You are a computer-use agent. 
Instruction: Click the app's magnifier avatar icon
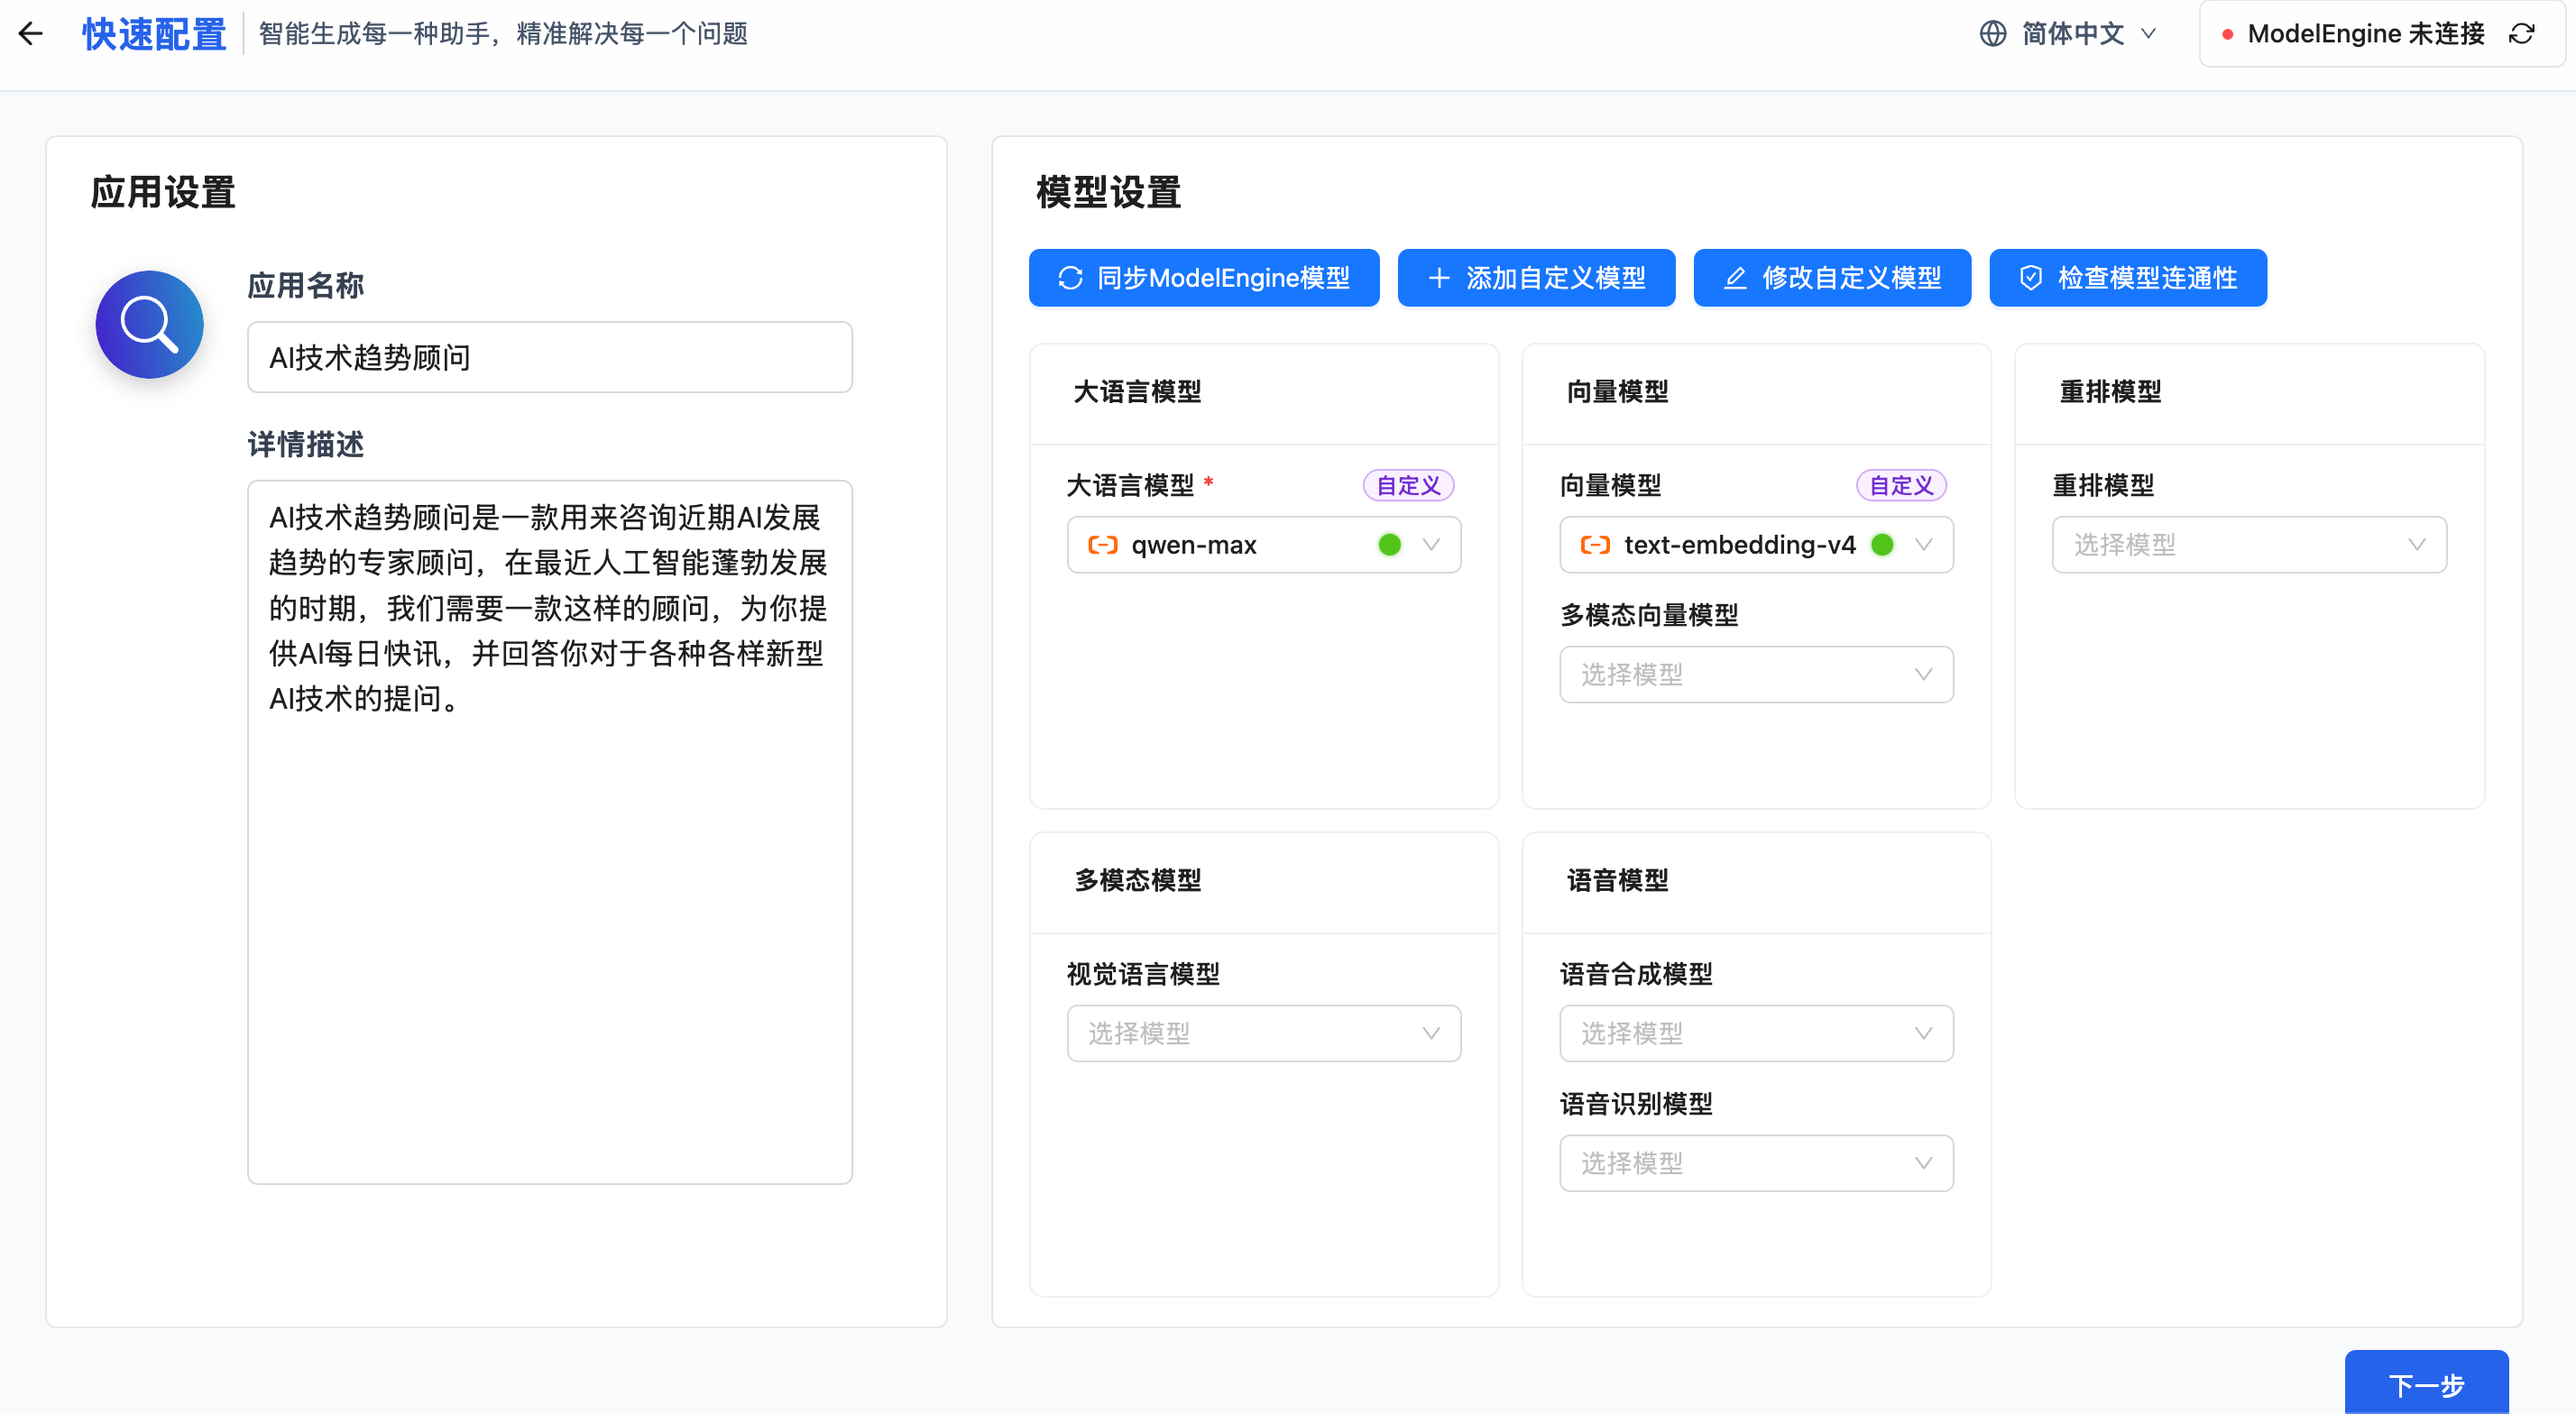tap(149, 324)
